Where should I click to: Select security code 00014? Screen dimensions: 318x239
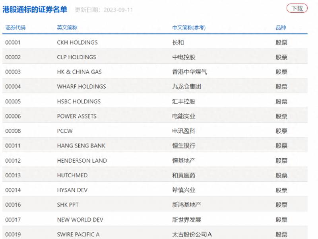coord(13,190)
